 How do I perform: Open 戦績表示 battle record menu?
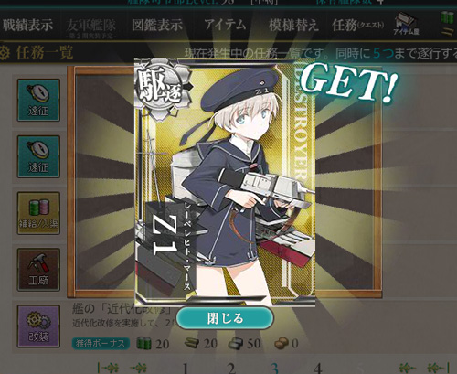27,25
